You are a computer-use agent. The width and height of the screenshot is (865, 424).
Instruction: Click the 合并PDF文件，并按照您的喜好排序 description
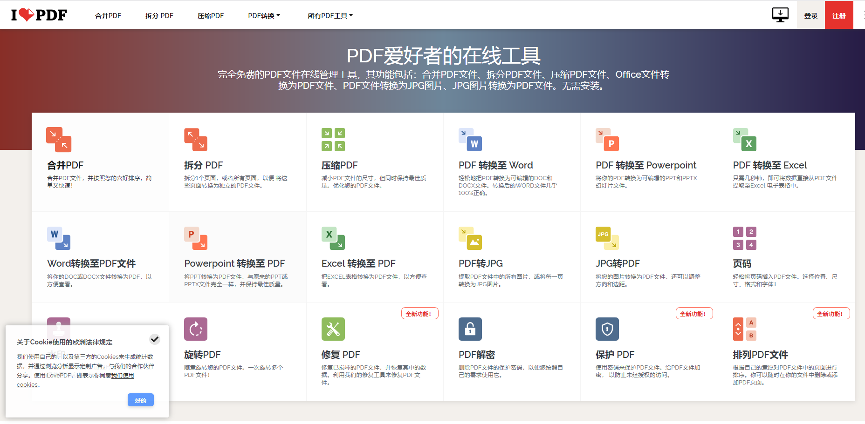point(99,182)
